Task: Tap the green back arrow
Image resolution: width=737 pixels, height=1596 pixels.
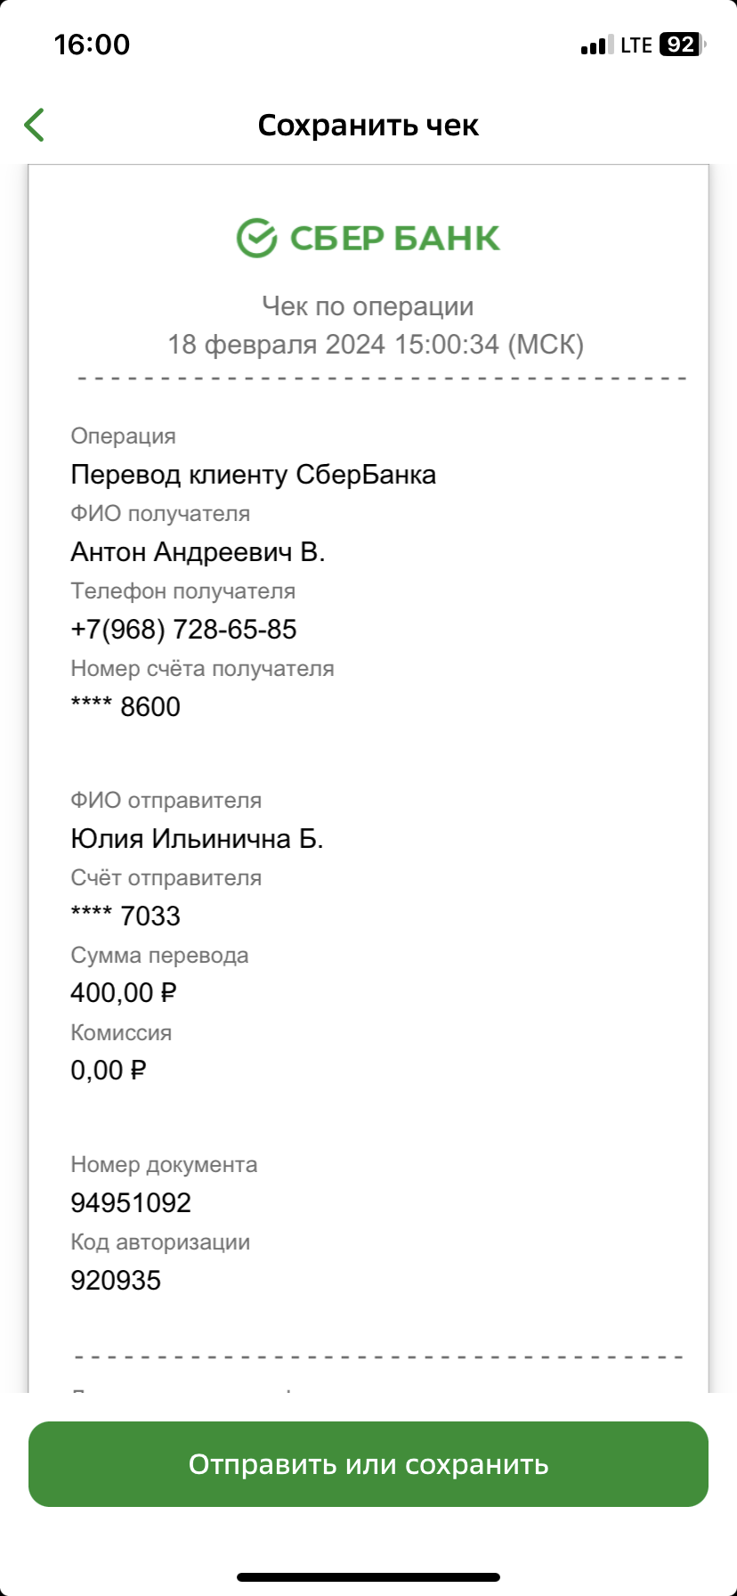Action: [35, 126]
